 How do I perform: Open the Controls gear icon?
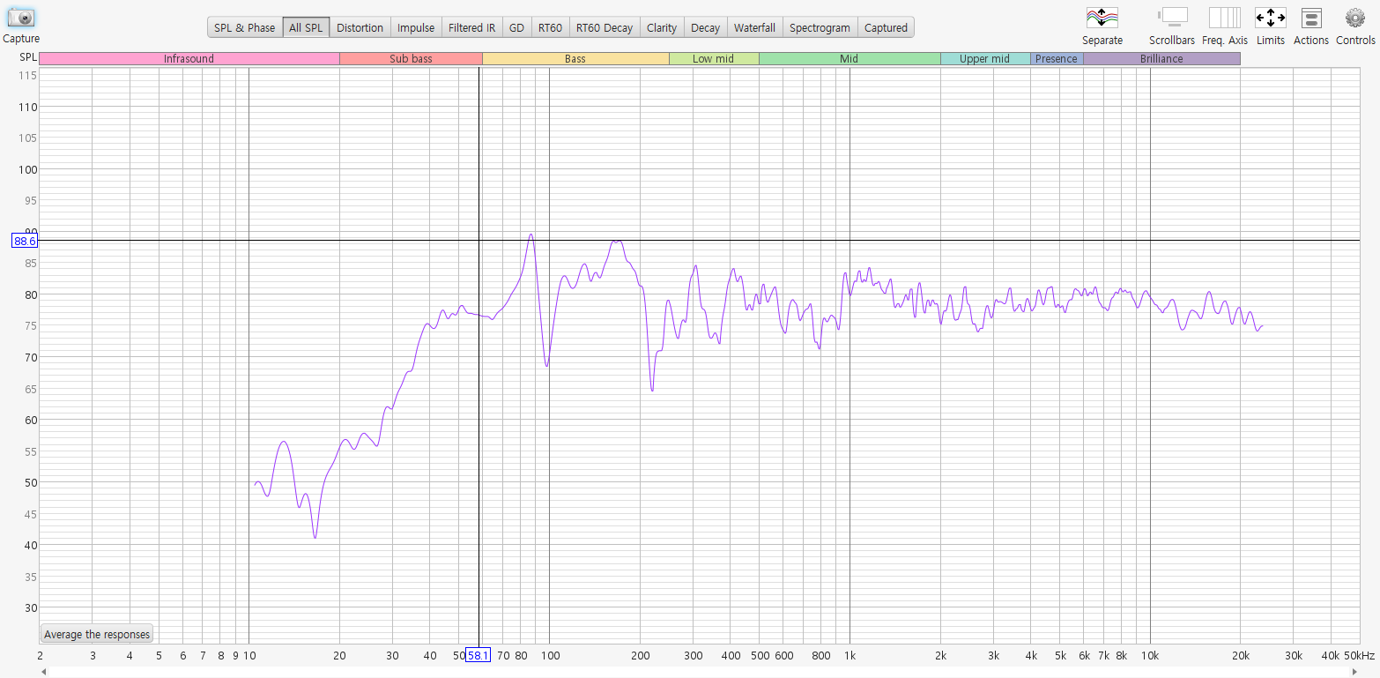1355,18
